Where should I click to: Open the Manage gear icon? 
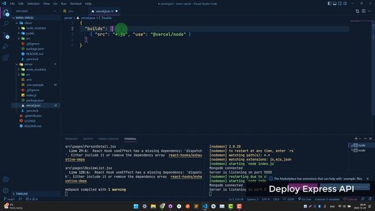point(6,190)
